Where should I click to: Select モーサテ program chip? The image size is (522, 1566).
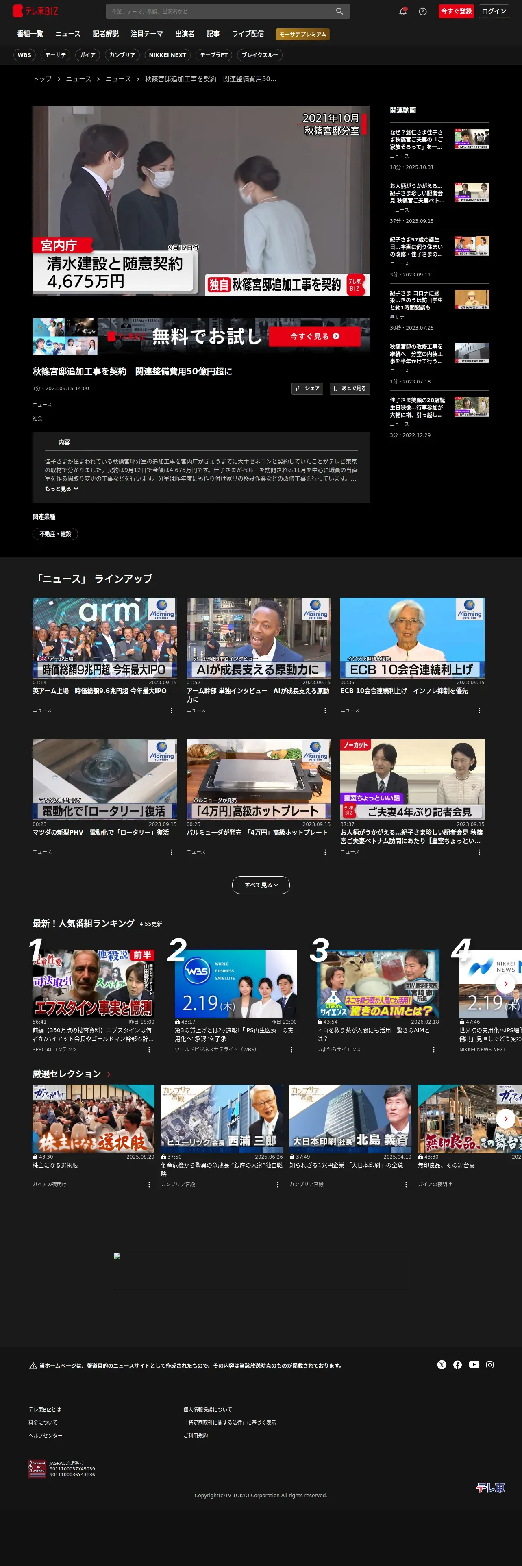point(55,55)
